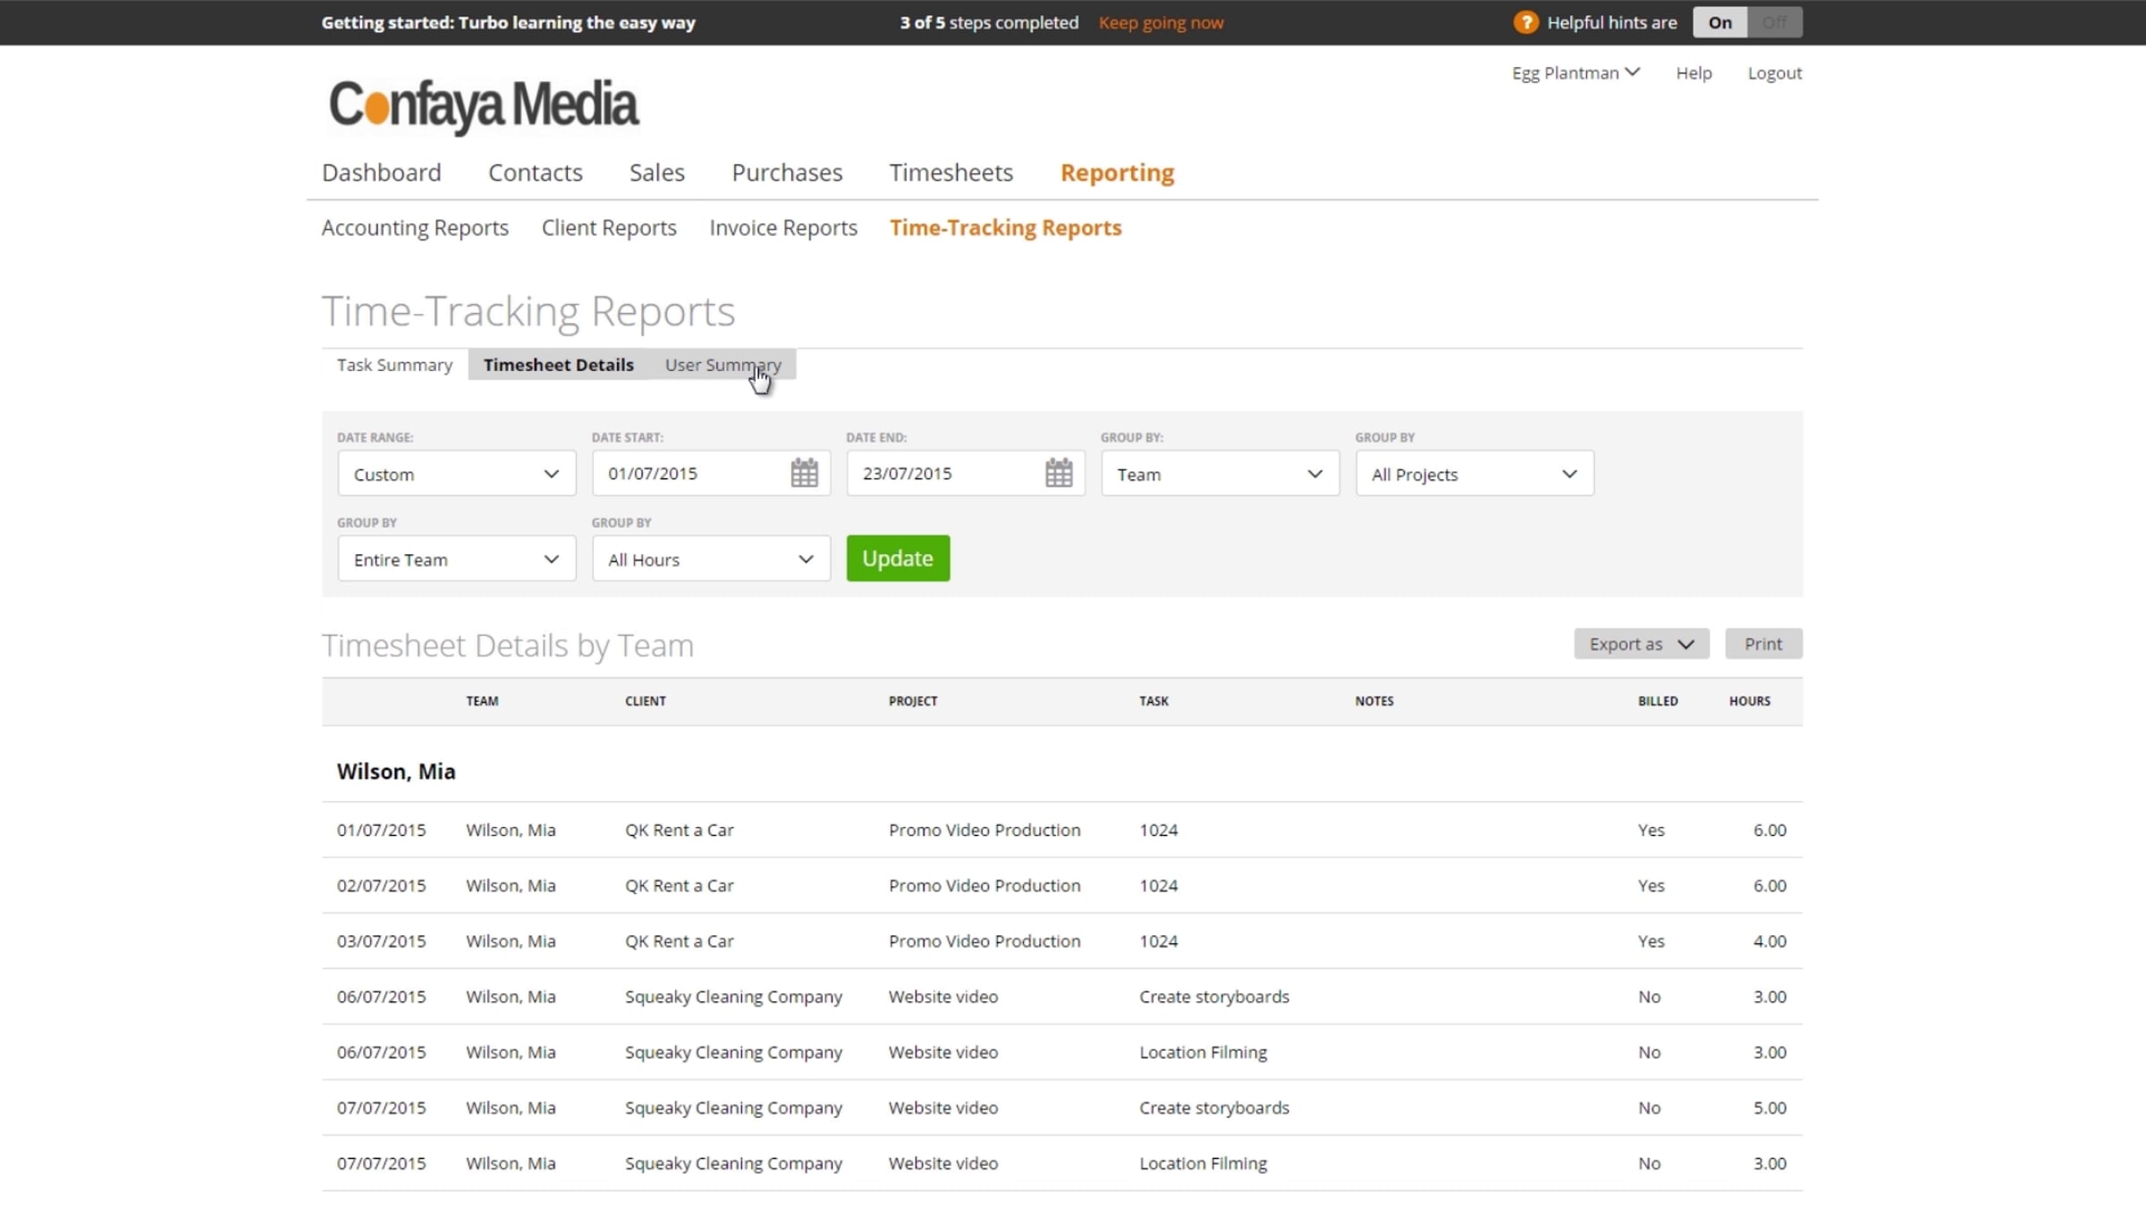Click the Confaya Media logo
The image size is (2146, 1207).
(x=484, y=106)
